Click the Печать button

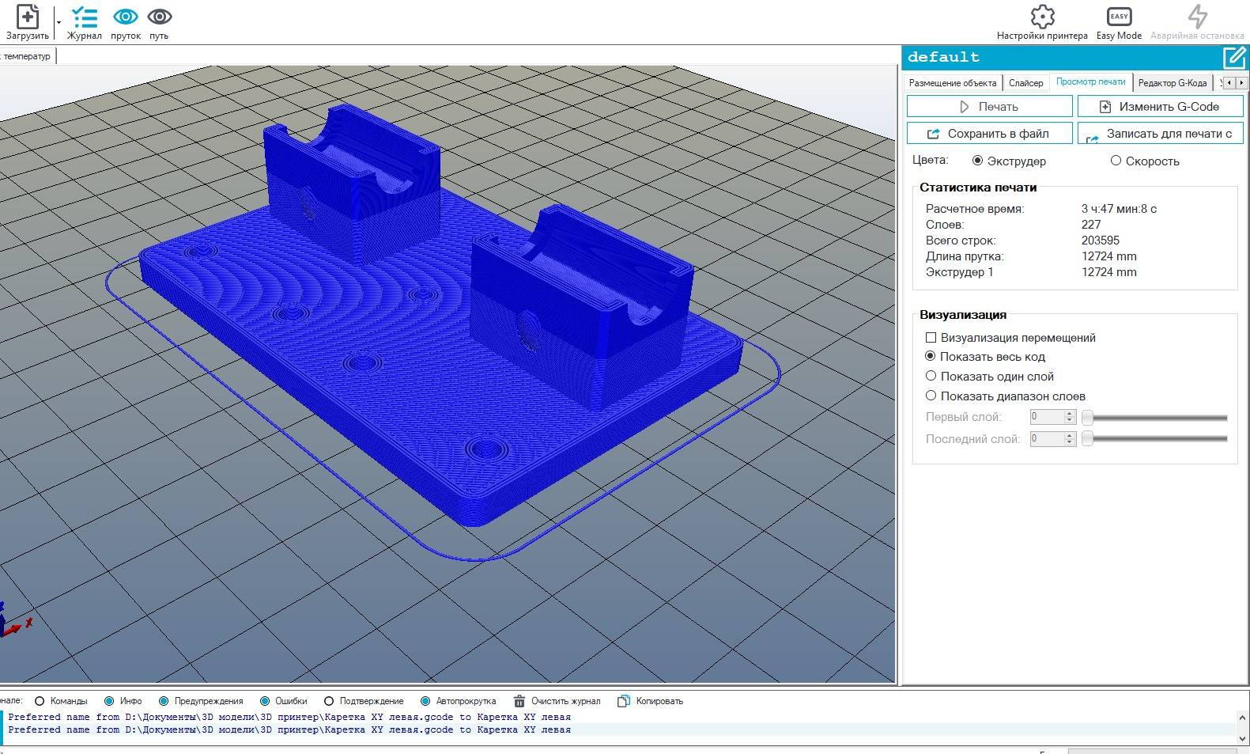989,106
